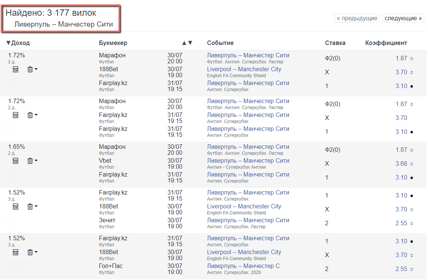428x280 pixels.
Task: Open 188Bet's event link in the Зенит surebet
Action: [x=244, y=207]
